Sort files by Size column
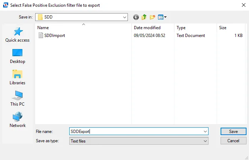249x160 pixels. click(x=231, y=28)
